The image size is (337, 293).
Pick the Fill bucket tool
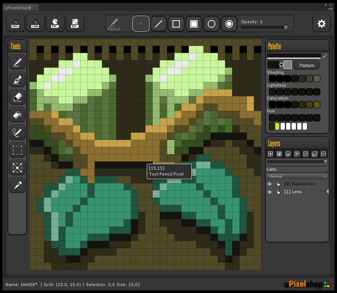pos(17,115)
